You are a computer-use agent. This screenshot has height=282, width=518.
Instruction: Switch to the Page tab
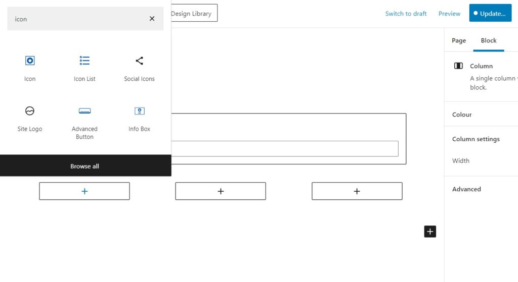click(x=459, y=40)
